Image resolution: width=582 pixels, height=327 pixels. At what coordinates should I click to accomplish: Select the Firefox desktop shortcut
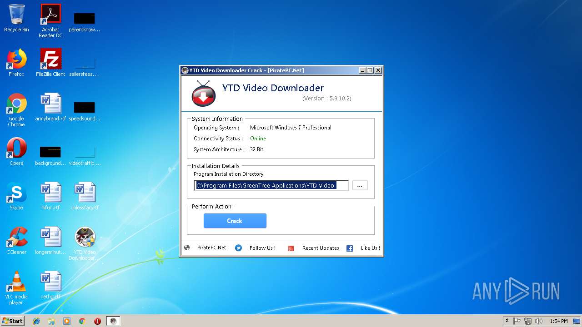pyautogui.click(x=16, y=63)
